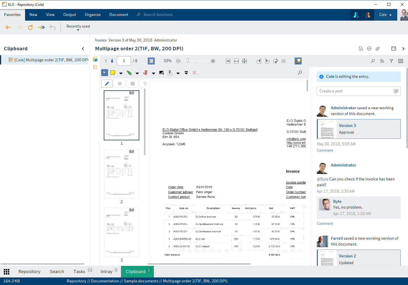Open the Favorites ribbon tab

(x=13, y=15)
